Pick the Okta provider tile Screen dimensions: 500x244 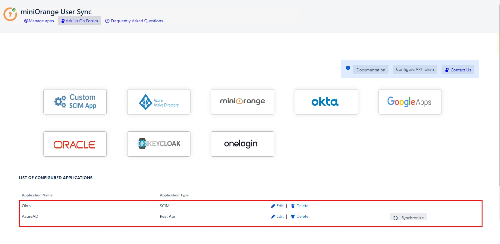coord(326,102)
